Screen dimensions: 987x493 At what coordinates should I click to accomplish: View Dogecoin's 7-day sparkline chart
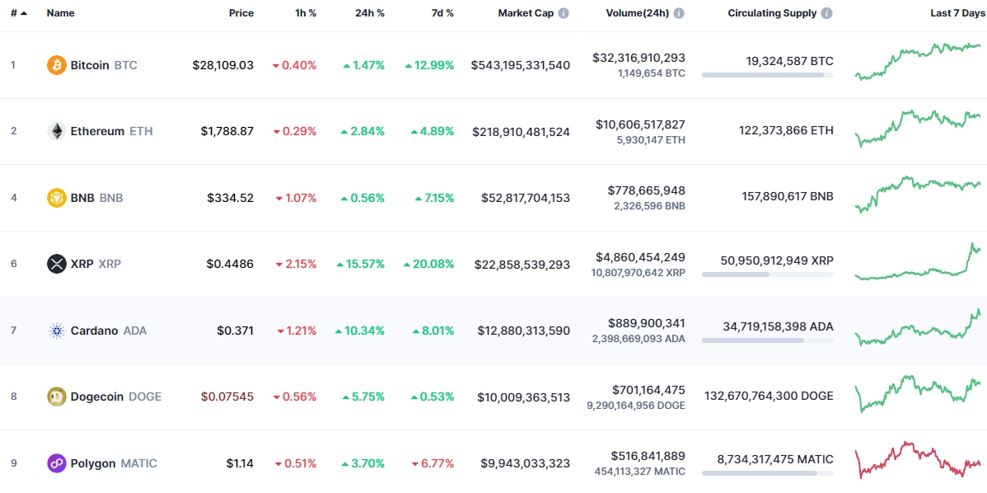pos(918,394)
